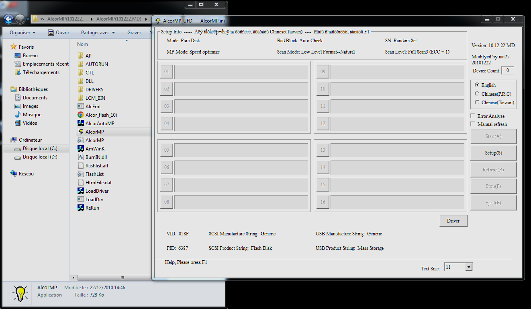Image resolution: width=531 pixels, height=309 pixels.
Task: Open the LCM_BIN folder icon
Action: pyautogui.click(x=80, y=98)
